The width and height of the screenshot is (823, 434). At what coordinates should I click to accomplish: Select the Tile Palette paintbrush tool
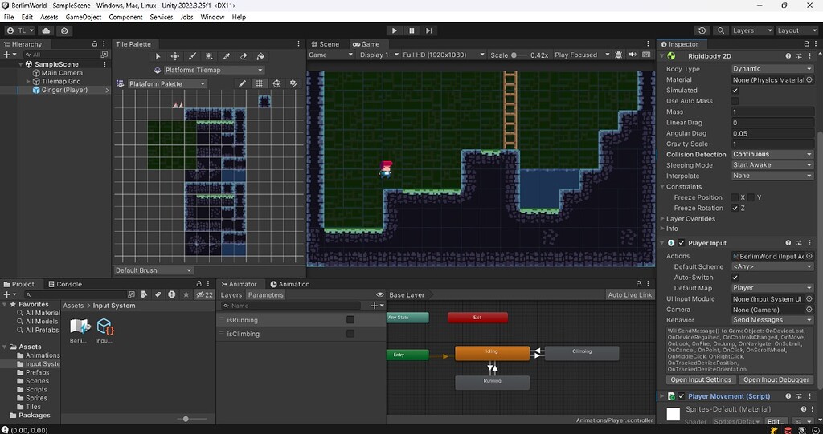[192, 56]
